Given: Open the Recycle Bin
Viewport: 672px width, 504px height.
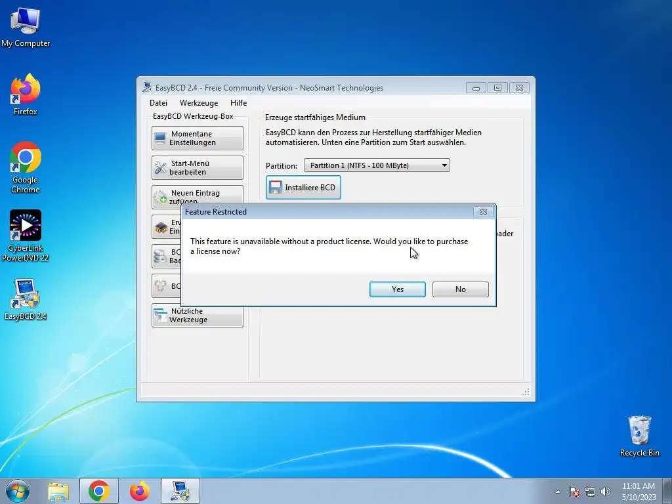Looking at the screenshot, I should click(x=639, y=436).
